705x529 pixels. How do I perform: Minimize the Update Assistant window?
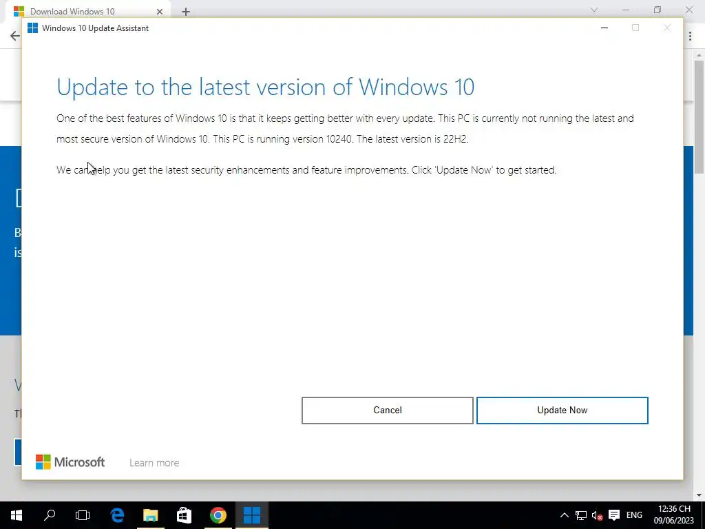pyautogui.click(x=604, y=28)
